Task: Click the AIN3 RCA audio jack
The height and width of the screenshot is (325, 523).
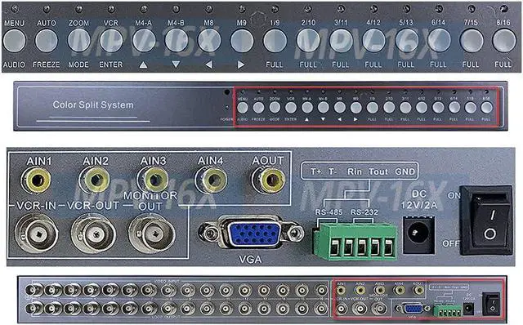Action: 154,180
